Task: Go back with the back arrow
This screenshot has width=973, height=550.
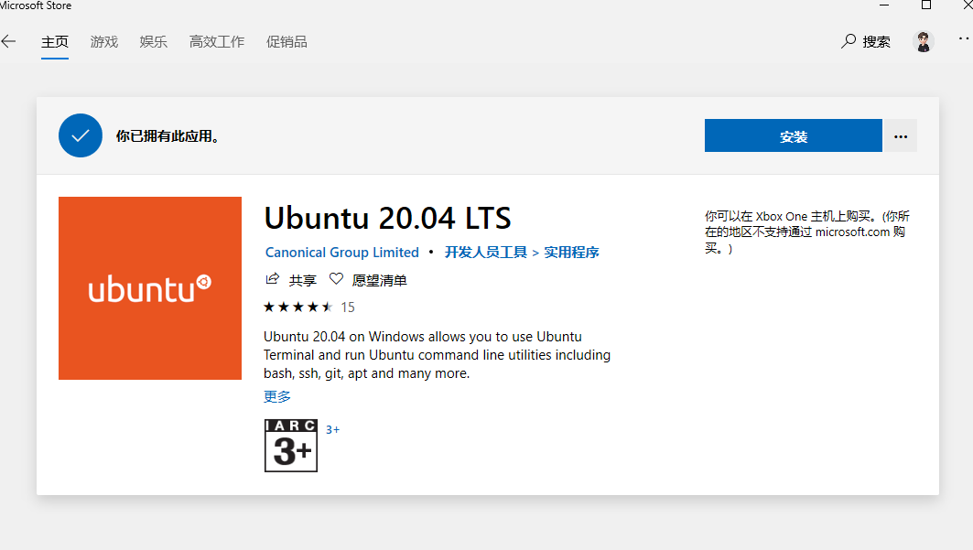Action: (8, 41)
